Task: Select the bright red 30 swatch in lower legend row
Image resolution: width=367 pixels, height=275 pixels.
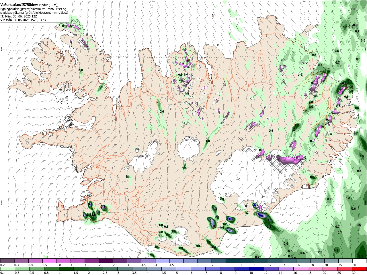Action: pos(359,269)
